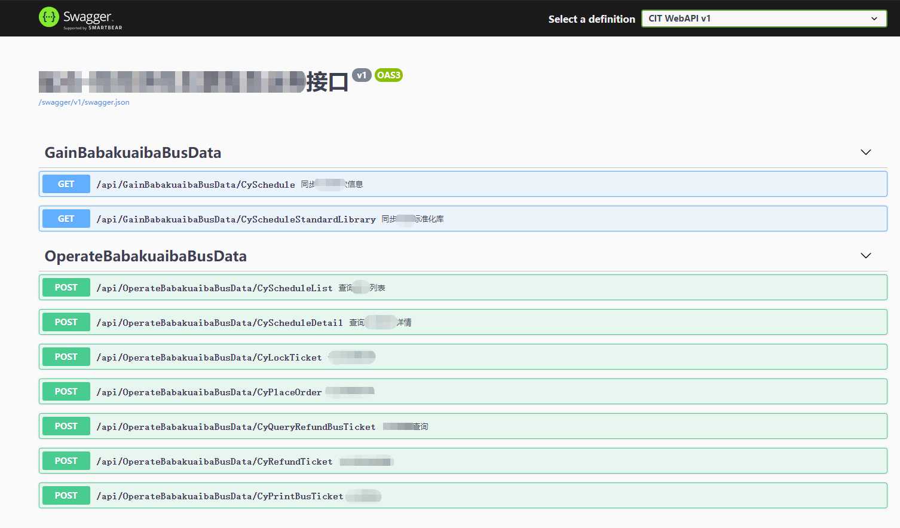
Task: Click POST button for CyPlaceOrder endpoint
Action: coord(66,392)
